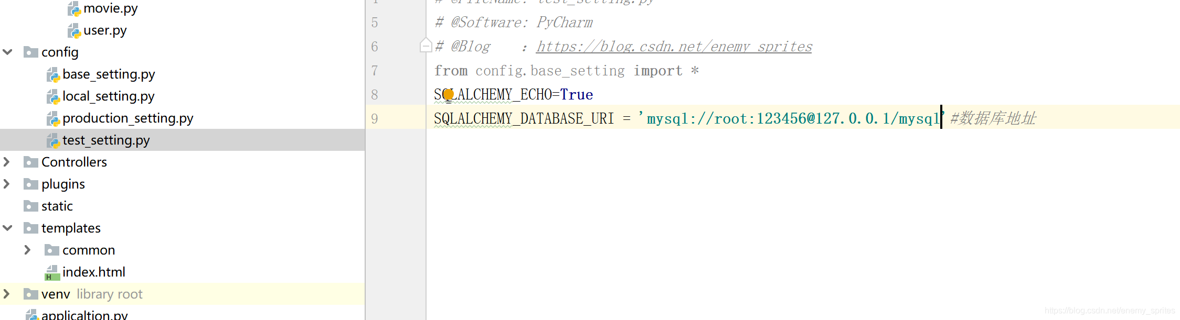Click the templates folder icon
Image resolution: width=1180 pixels, height=320 pixels.
click(31, 228)
